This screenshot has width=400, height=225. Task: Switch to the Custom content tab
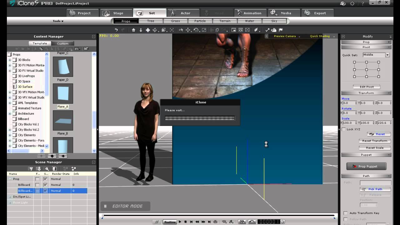tap(62, 43)
